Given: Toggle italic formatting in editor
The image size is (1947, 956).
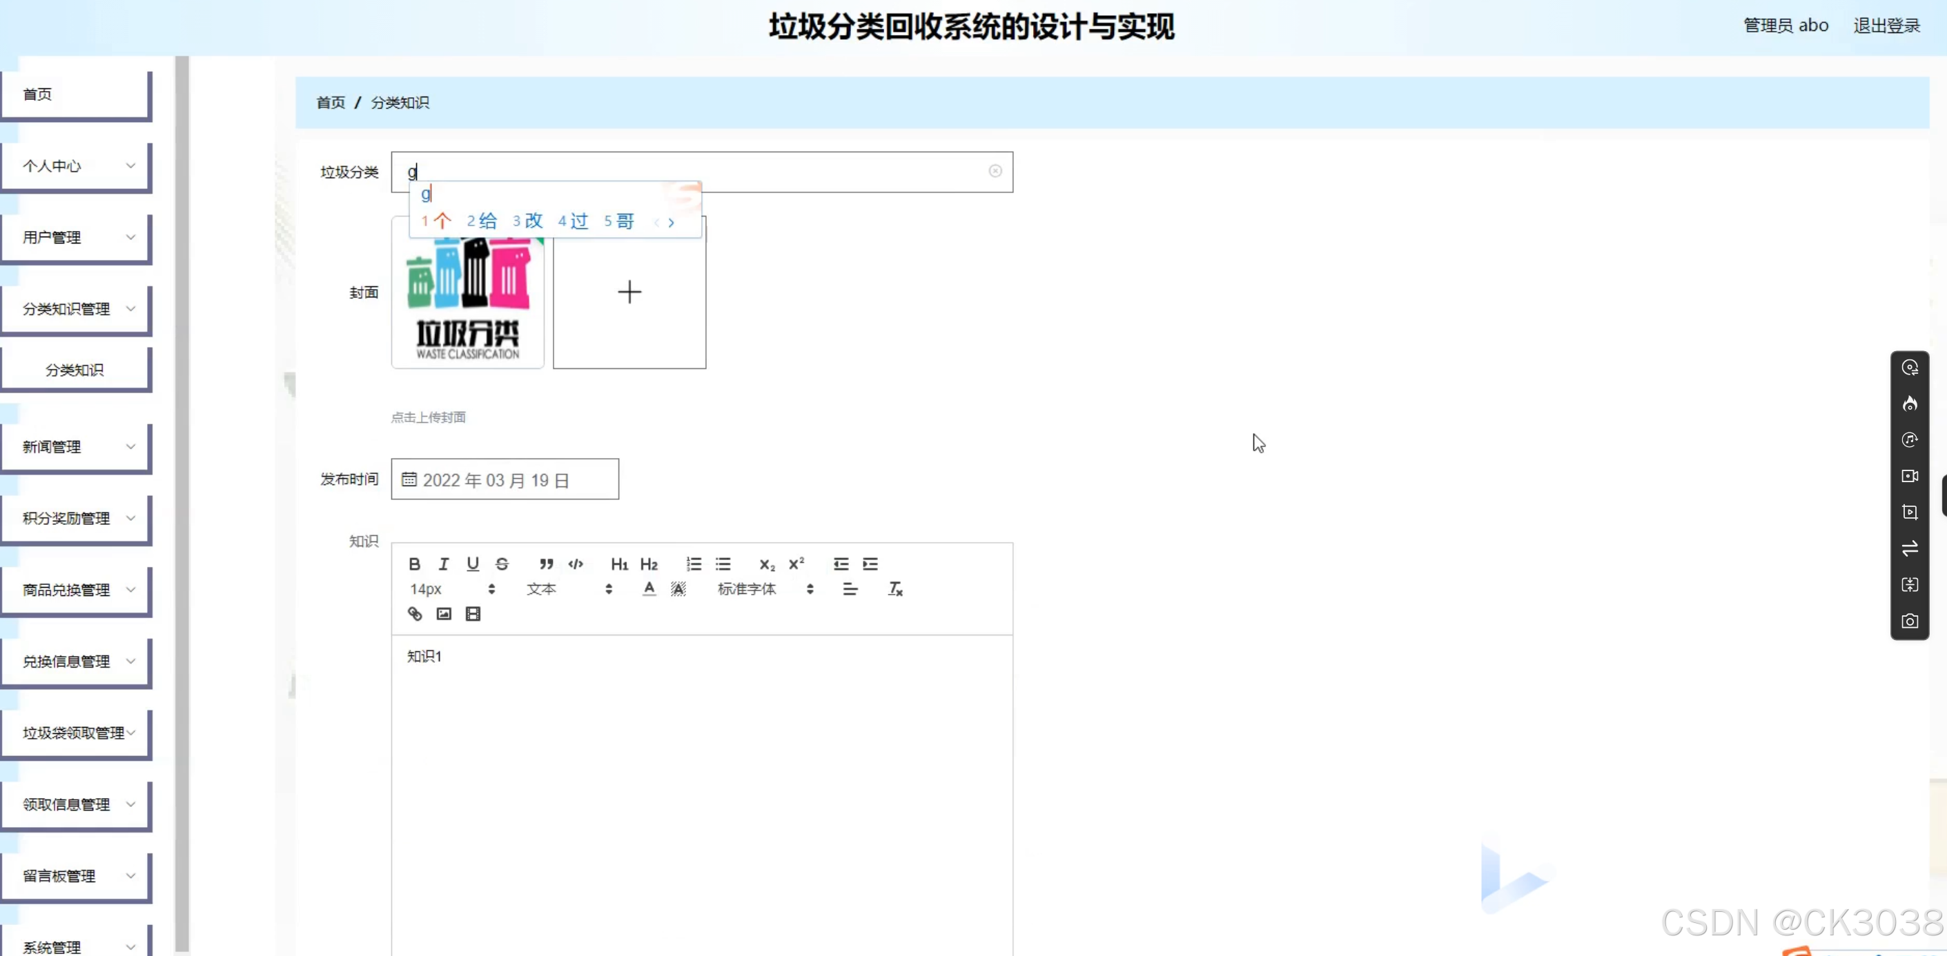Looking at the screenshot, I should pyautogui.click(x=444, y=564).
